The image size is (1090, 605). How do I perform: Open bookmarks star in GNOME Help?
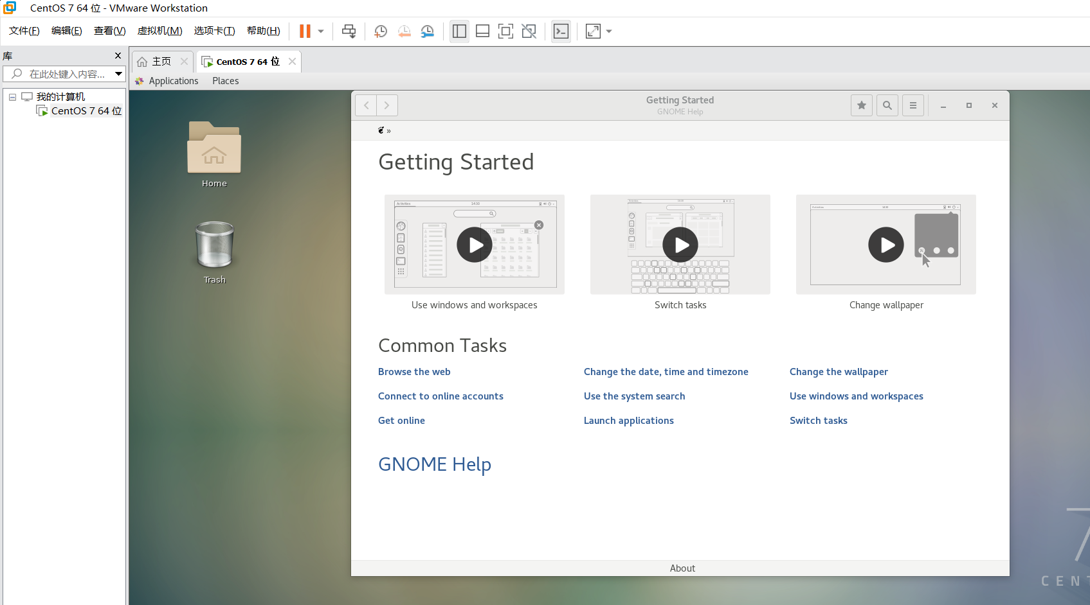pyautogui.click(x=862, y=105)
